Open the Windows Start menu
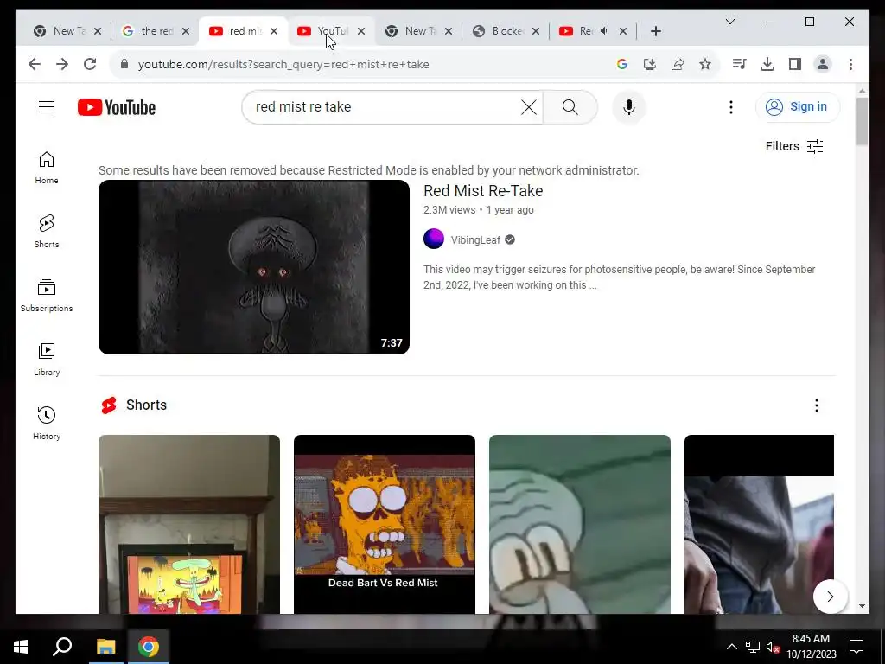The width and height of the screenshot is (885, 664). pyautogui.click(x=21, y=647)
